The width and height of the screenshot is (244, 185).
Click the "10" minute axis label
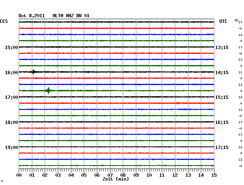tap(149, 175)
